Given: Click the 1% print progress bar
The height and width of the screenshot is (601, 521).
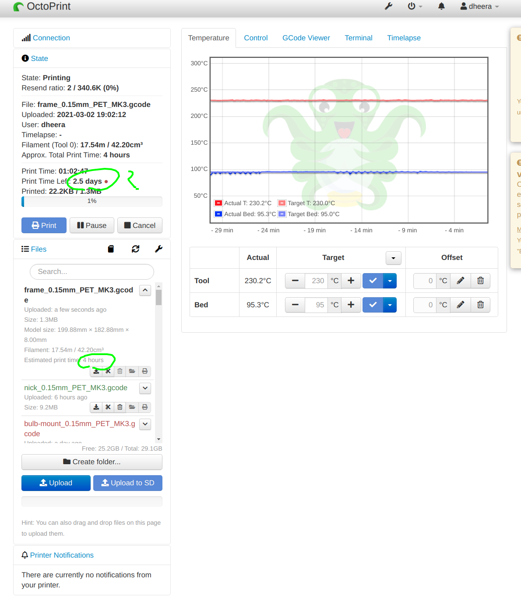Looking at the screenshot, I should click(92, 201).
